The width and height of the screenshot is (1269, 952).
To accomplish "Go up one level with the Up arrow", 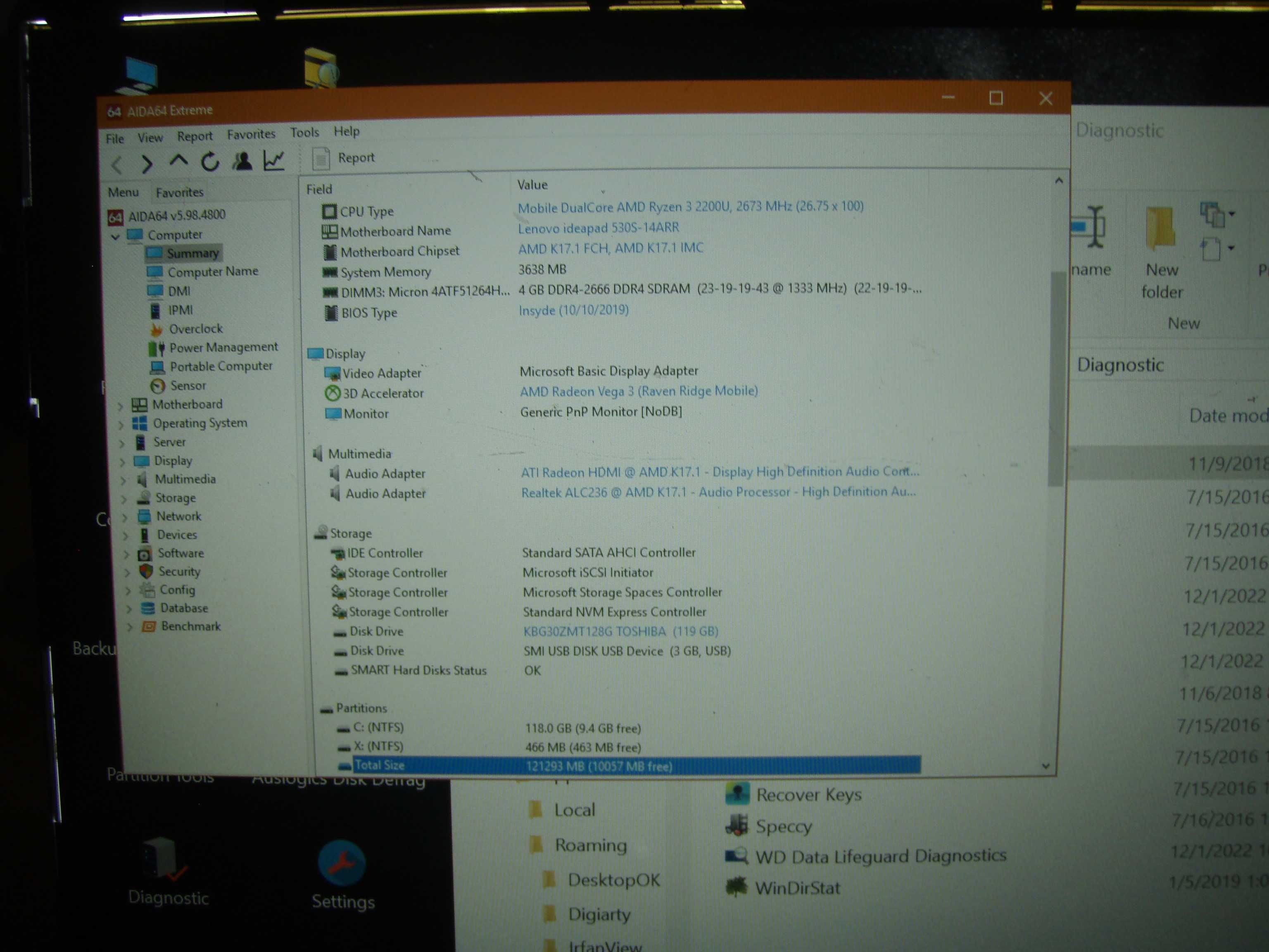I will coord(178,161).
